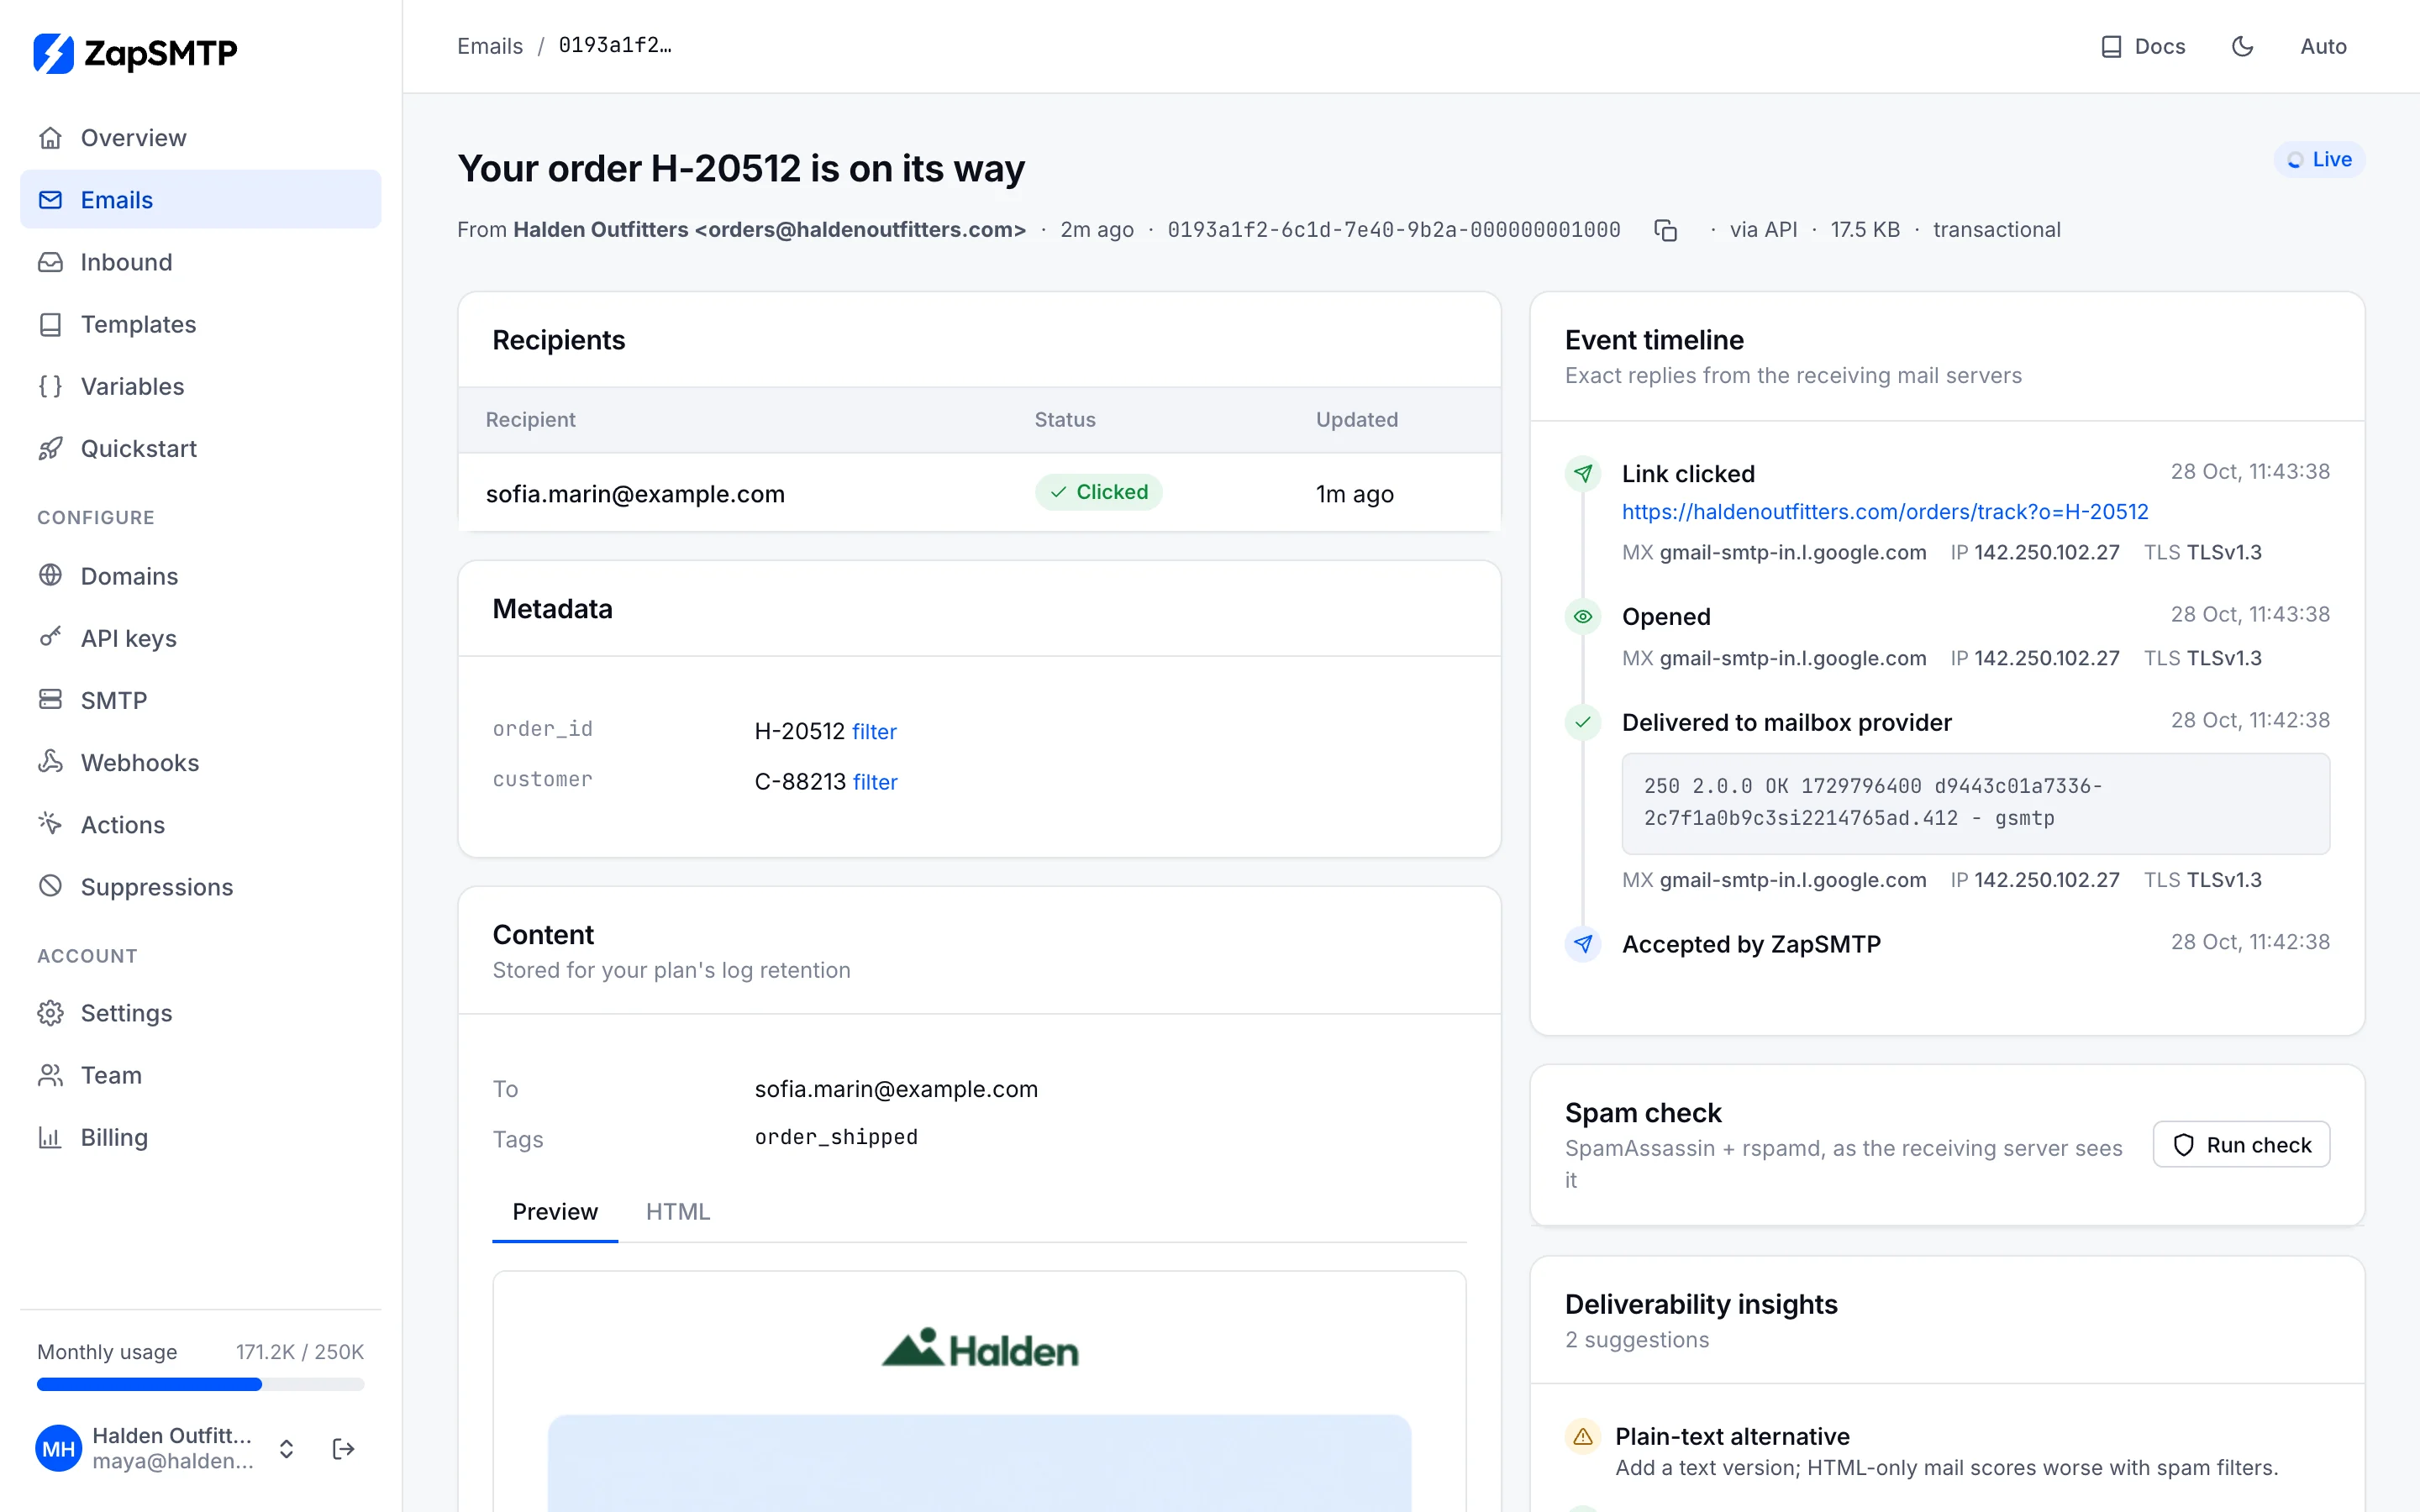Click the Opened eye event icon
Screen dimensions: 2420x1512
pyautogui.click(x=1583, y=617)
